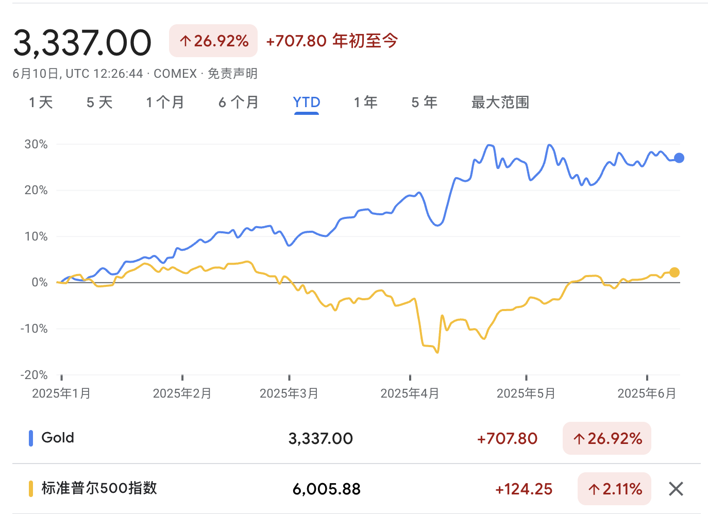Open the 标准普尔500指数 comparison row
This screenshot has width=708, height=514.
[99, 488]
